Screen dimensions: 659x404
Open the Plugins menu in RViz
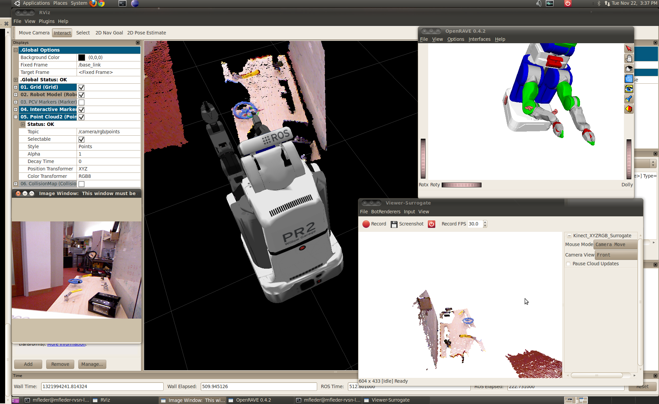[47, 21]
